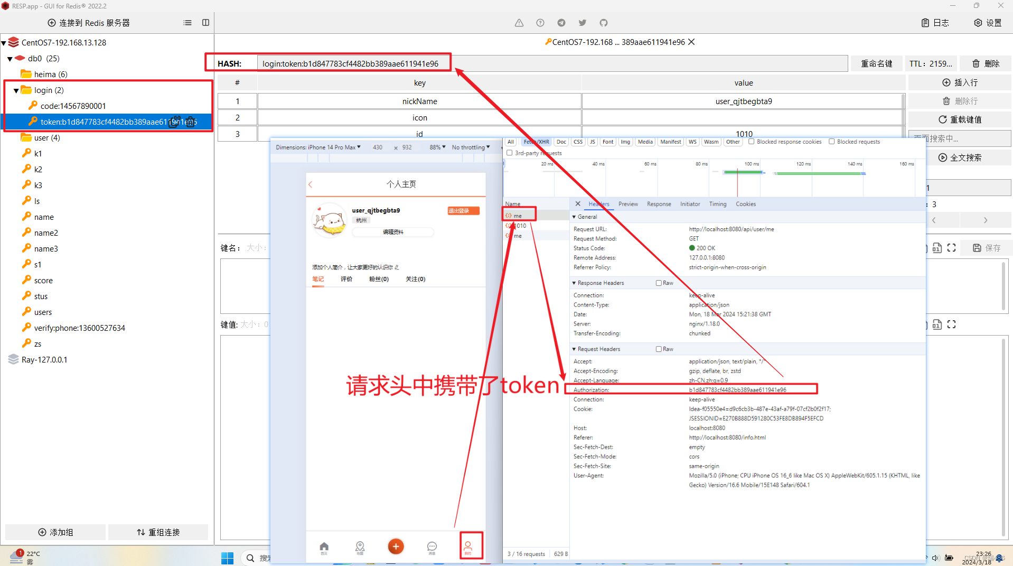Click the TTL 2159 button
This screenshot has height=566, width=1013.
931,63
